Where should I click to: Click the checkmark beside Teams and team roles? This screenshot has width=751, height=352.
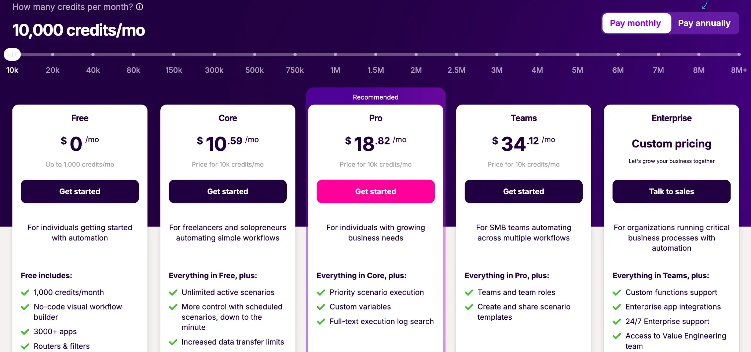tap(469, 292)
